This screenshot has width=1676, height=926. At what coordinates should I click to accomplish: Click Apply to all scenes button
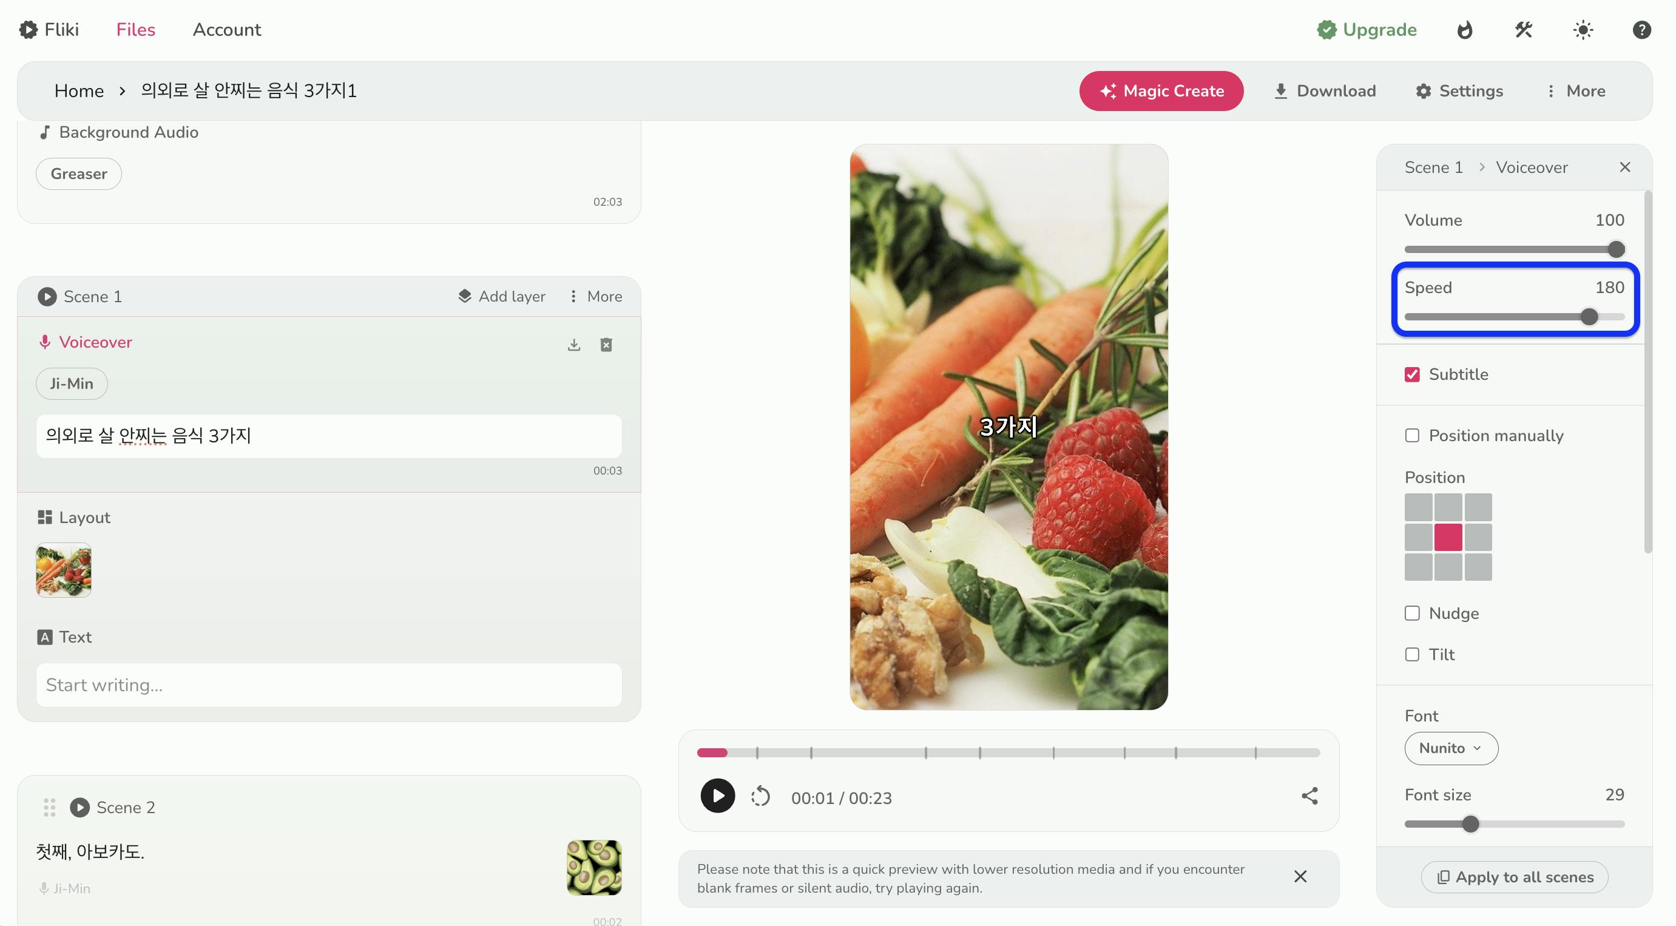point(1514,876)
